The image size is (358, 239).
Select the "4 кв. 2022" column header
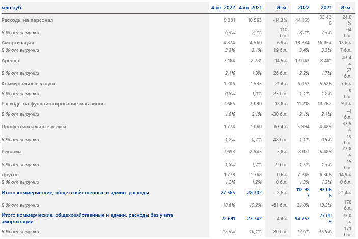223,8
